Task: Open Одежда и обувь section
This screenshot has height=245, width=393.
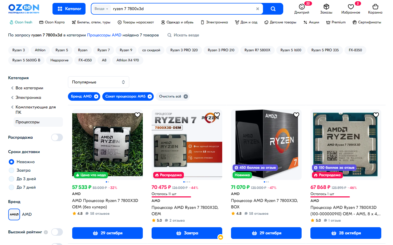Action: pyautogui.click(x=177, y=22)
